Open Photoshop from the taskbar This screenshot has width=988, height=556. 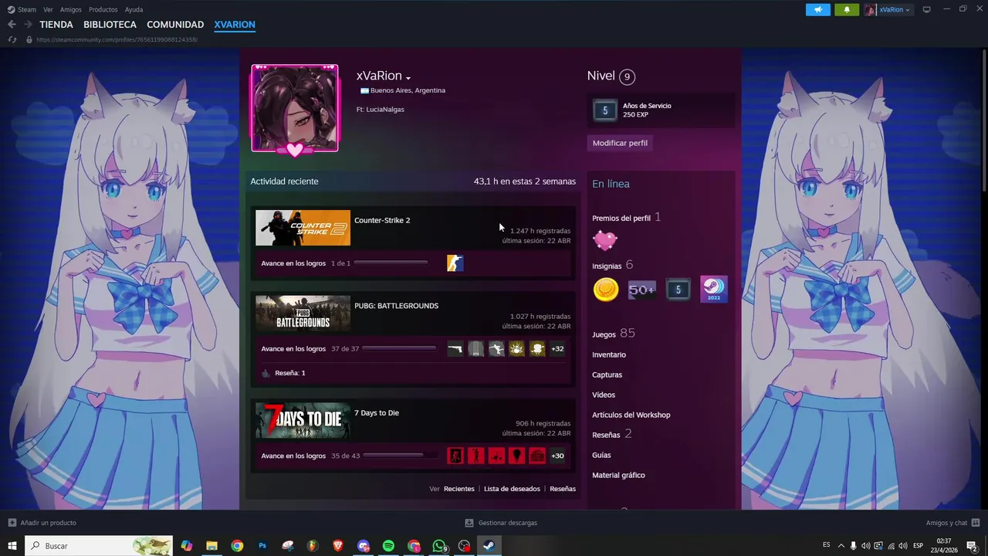(262, 546)
